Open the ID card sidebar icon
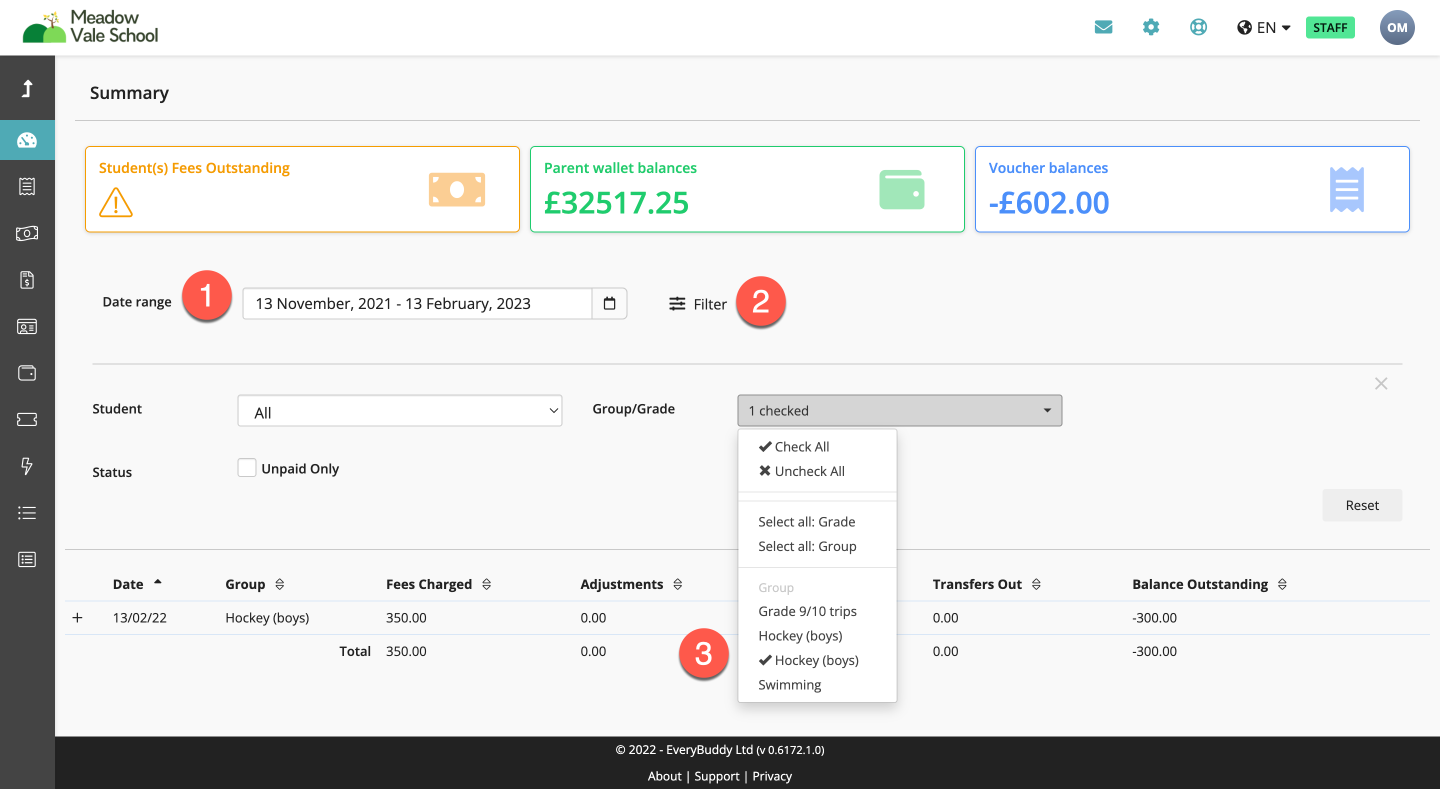Image resolution: width=1440 pixels, height=789 pixels. pos(27,326)
